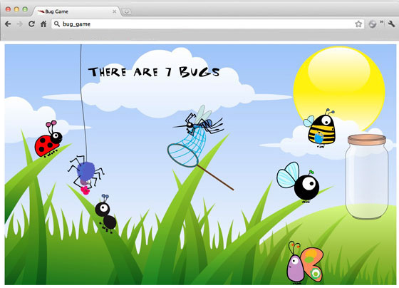The height and width of the screenshot is (288, 399).
Task: Click the search magnifier in the address bar
Action: pos(57,24)
